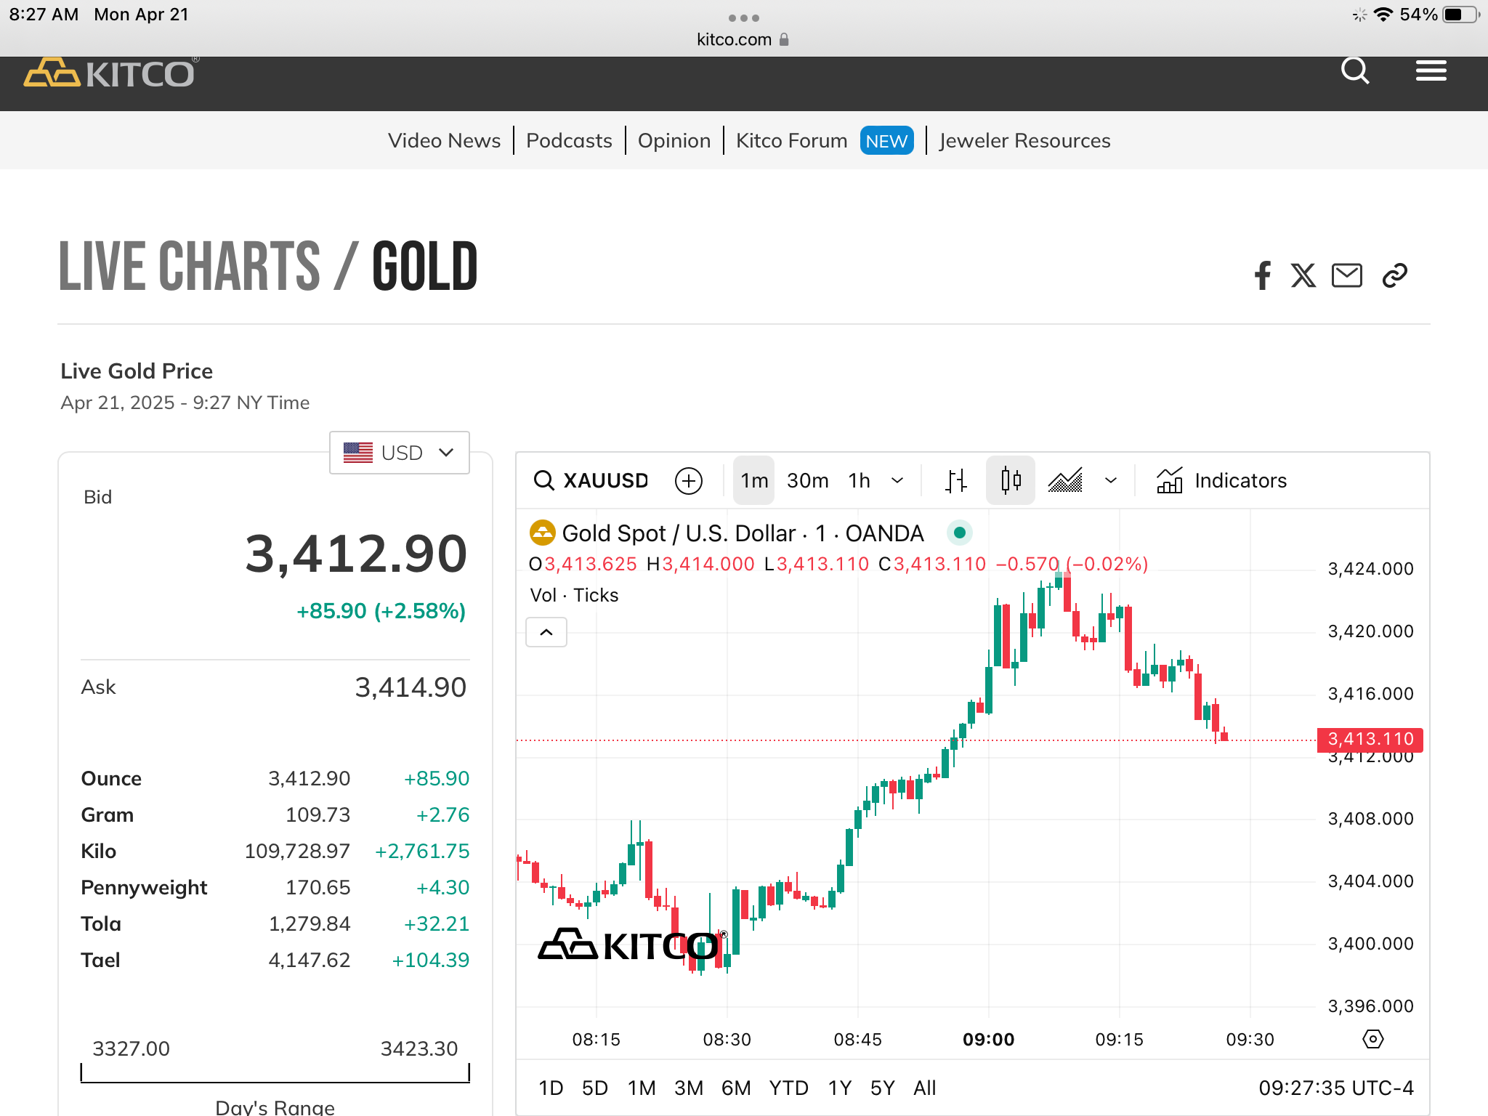Image resolution: width=1488 pixels, height=1116 pixels.
Task: Click the Tola value 1,279.84
Action: [310, 923]
